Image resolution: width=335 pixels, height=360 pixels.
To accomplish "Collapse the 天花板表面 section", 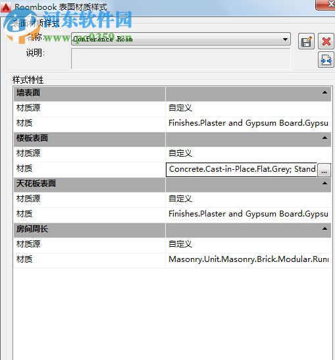I will point(324,183).
